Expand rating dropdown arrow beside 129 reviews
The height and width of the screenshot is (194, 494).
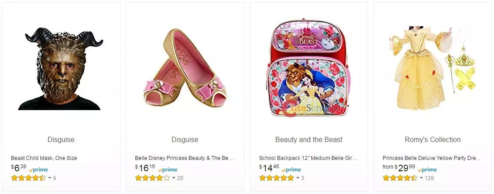click(x=421, y=178)
